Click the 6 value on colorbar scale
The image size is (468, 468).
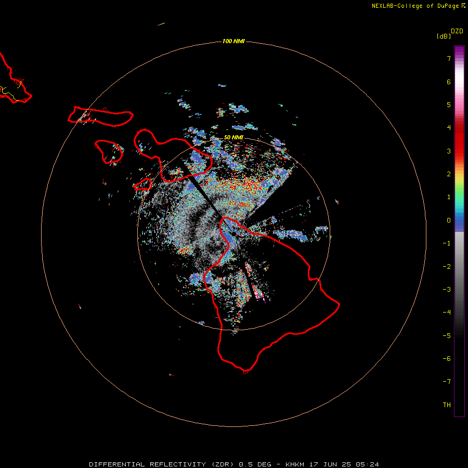(x=449, y=82)
